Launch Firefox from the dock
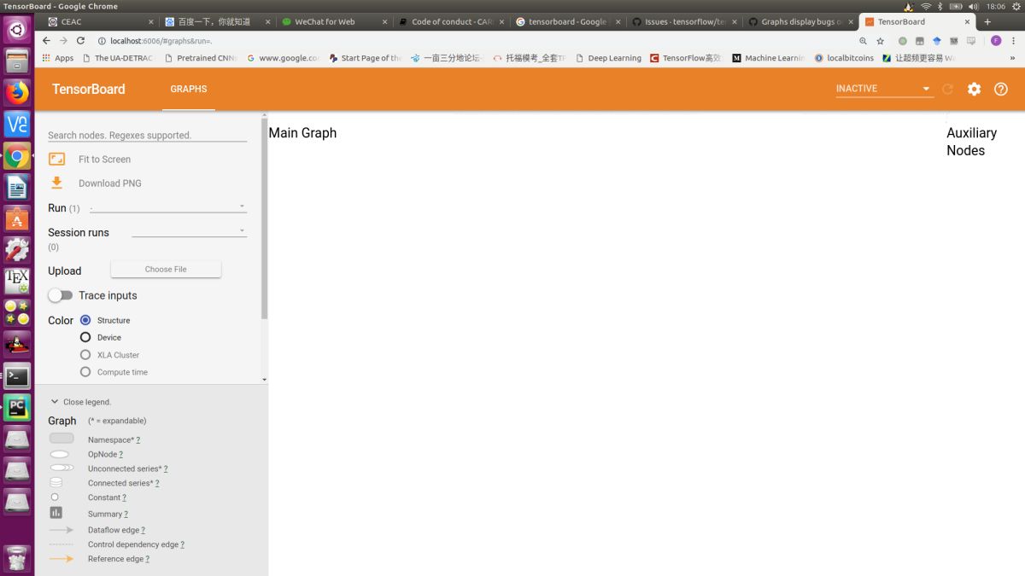This screenshot has width=1025, height=576. [x=17, y=92]
